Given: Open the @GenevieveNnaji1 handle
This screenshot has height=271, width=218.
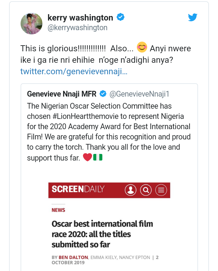Looking at the screenshot, I should coord(139,94).
